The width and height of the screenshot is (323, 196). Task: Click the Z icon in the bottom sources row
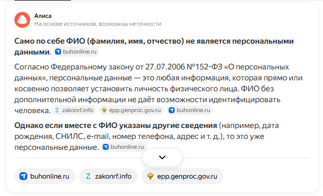88,176
